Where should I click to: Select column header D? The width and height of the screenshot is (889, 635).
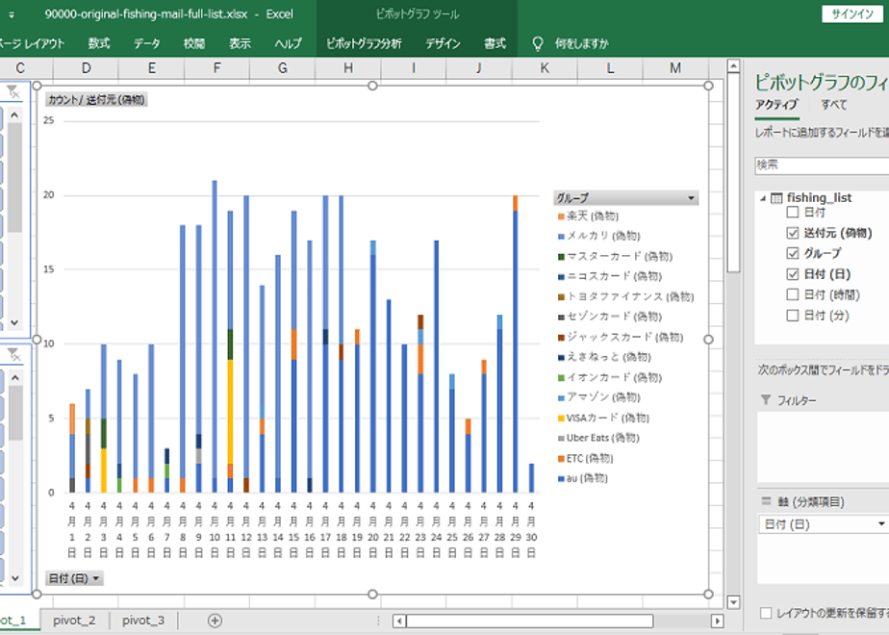click(87, 68)
